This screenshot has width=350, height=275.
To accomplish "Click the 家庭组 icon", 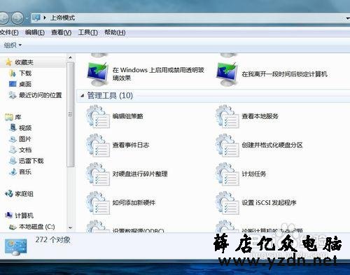I will point(9,194).
